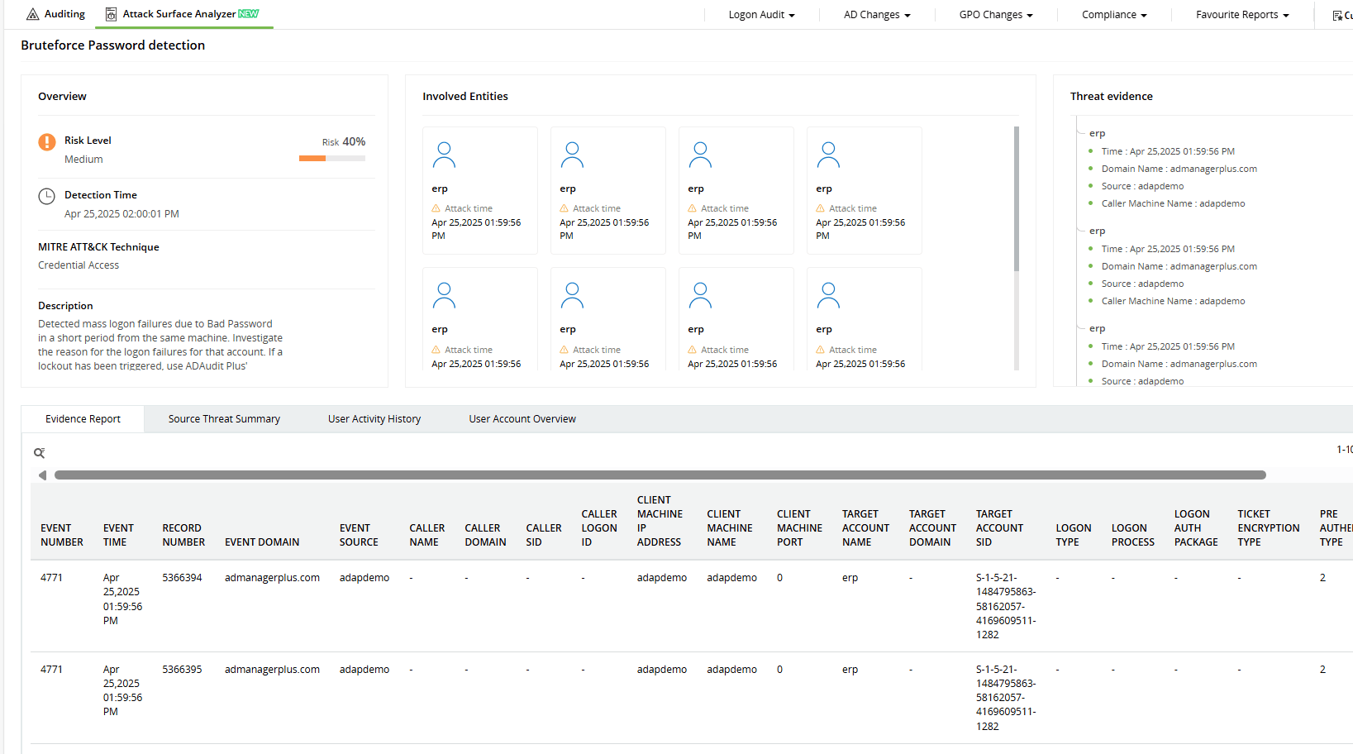Click the orange alert icon beside Risk Level
This screenshot has width=1353, height=754.
[47, 141]
